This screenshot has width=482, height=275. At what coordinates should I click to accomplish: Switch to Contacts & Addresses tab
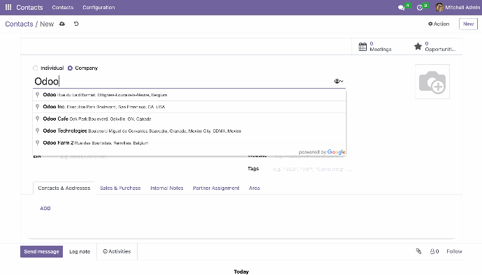click(64, 188)
